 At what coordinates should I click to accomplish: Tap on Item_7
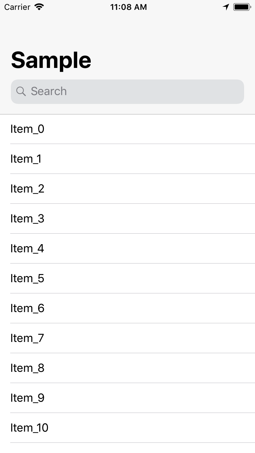128,338
